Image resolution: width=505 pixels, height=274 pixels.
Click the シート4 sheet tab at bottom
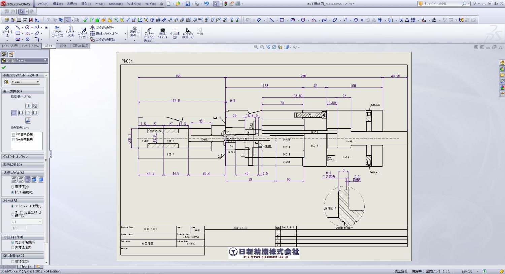coord(26,267)
